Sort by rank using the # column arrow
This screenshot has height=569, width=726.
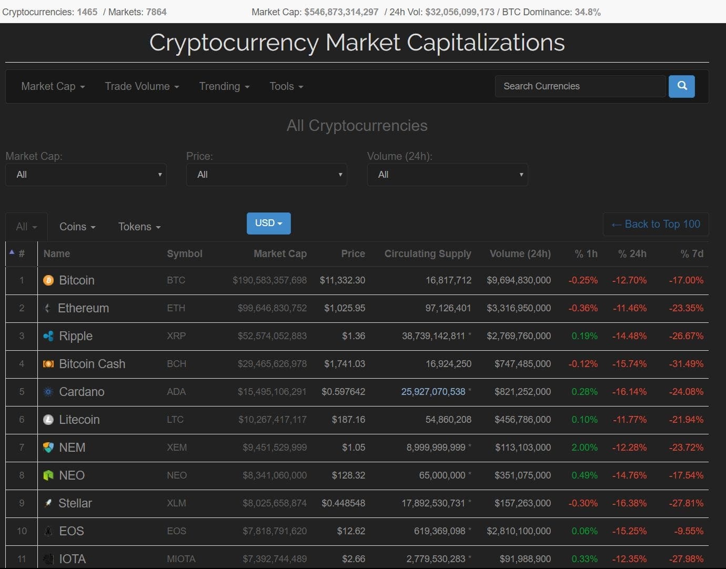point(12,252)
